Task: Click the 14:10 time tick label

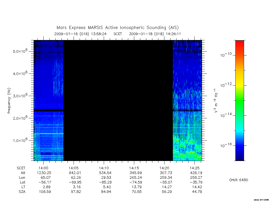Action: coord(104,168)
